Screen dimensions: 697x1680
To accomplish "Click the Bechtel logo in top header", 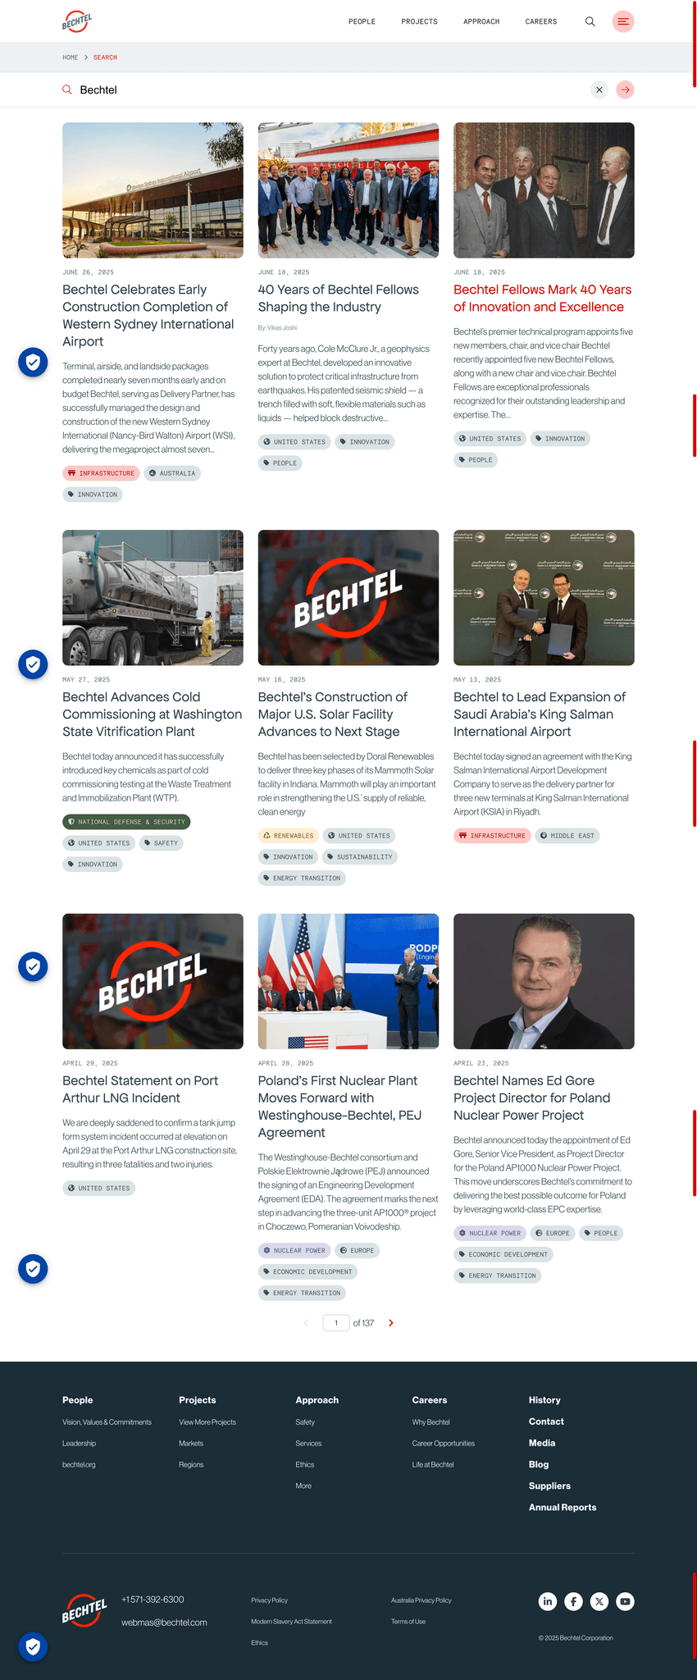I will pyautogui.click(x=77, y=21).
